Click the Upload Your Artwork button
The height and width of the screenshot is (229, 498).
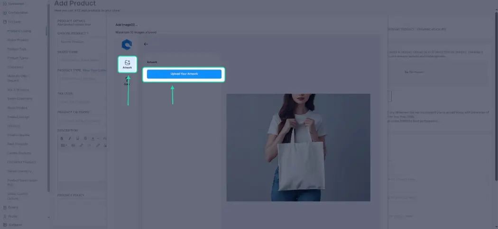(x=184, y=74)
